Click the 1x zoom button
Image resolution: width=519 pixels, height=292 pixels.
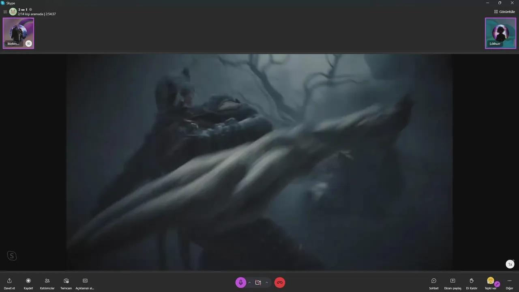click(510, 264)
